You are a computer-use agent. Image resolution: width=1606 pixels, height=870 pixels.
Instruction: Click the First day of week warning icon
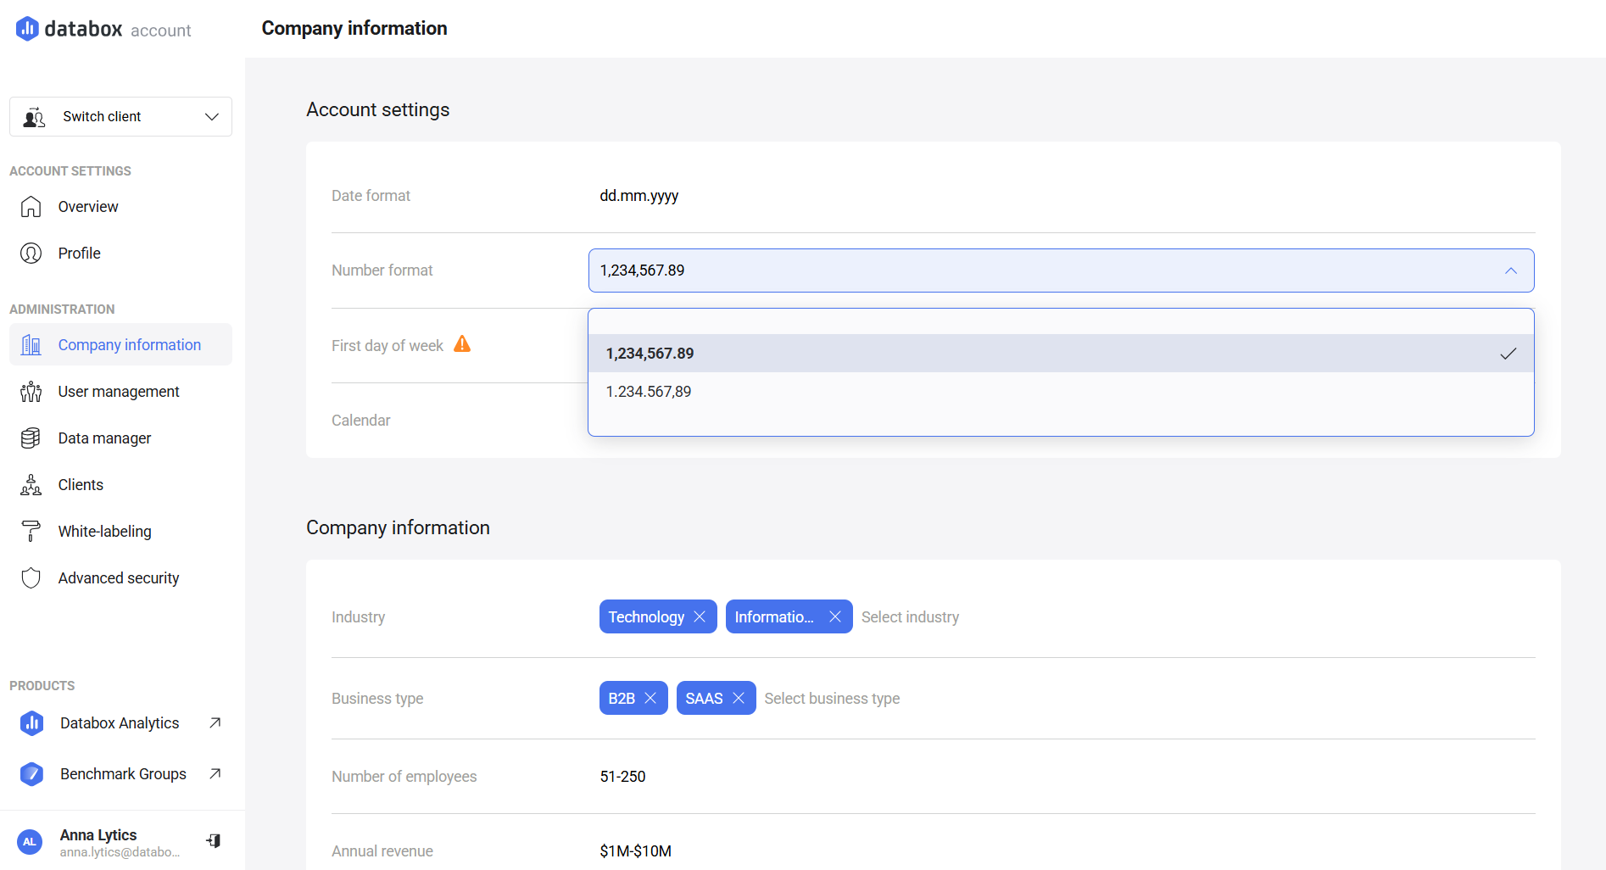pos(462,344)
